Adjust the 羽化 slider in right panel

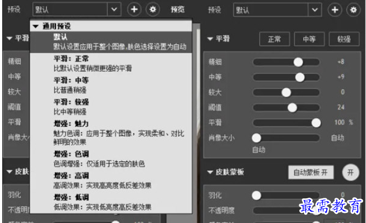point(256,195)
